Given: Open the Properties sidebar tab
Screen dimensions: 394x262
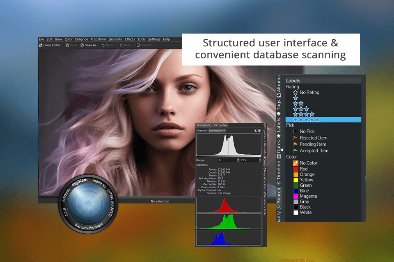Looking at the screenshot, I should (x=265, y=131).
